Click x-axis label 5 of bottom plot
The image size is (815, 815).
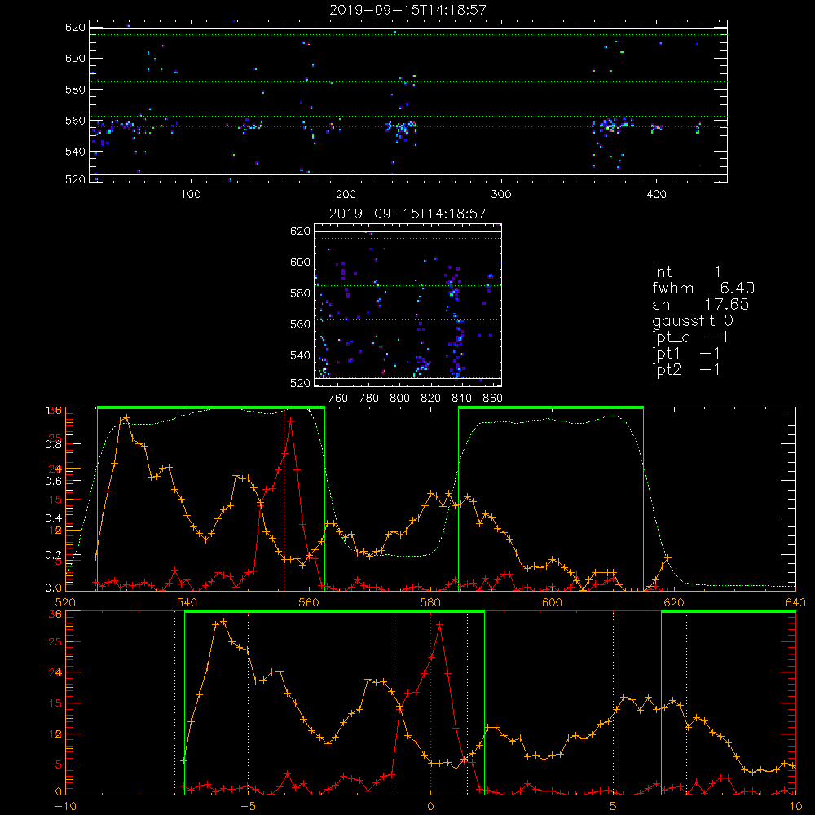pos(614,807)
